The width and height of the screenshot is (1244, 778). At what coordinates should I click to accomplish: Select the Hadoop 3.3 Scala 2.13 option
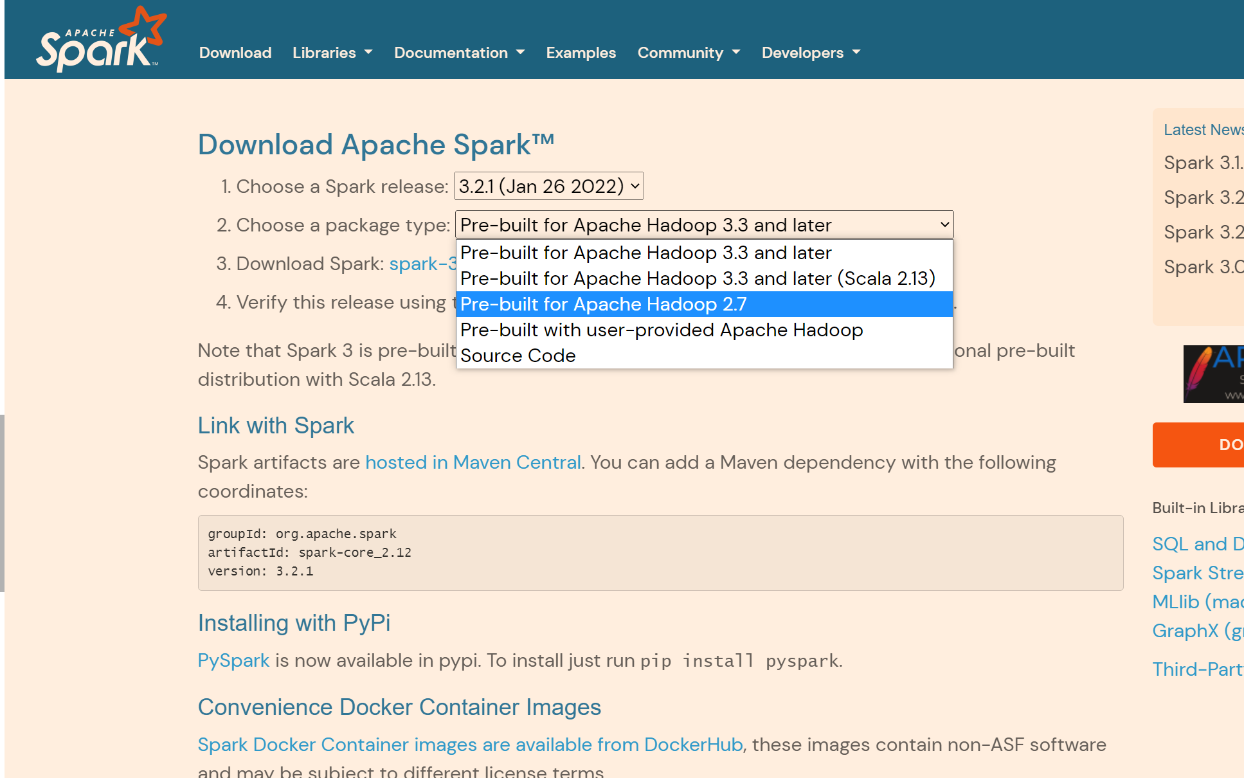point(705,278)
